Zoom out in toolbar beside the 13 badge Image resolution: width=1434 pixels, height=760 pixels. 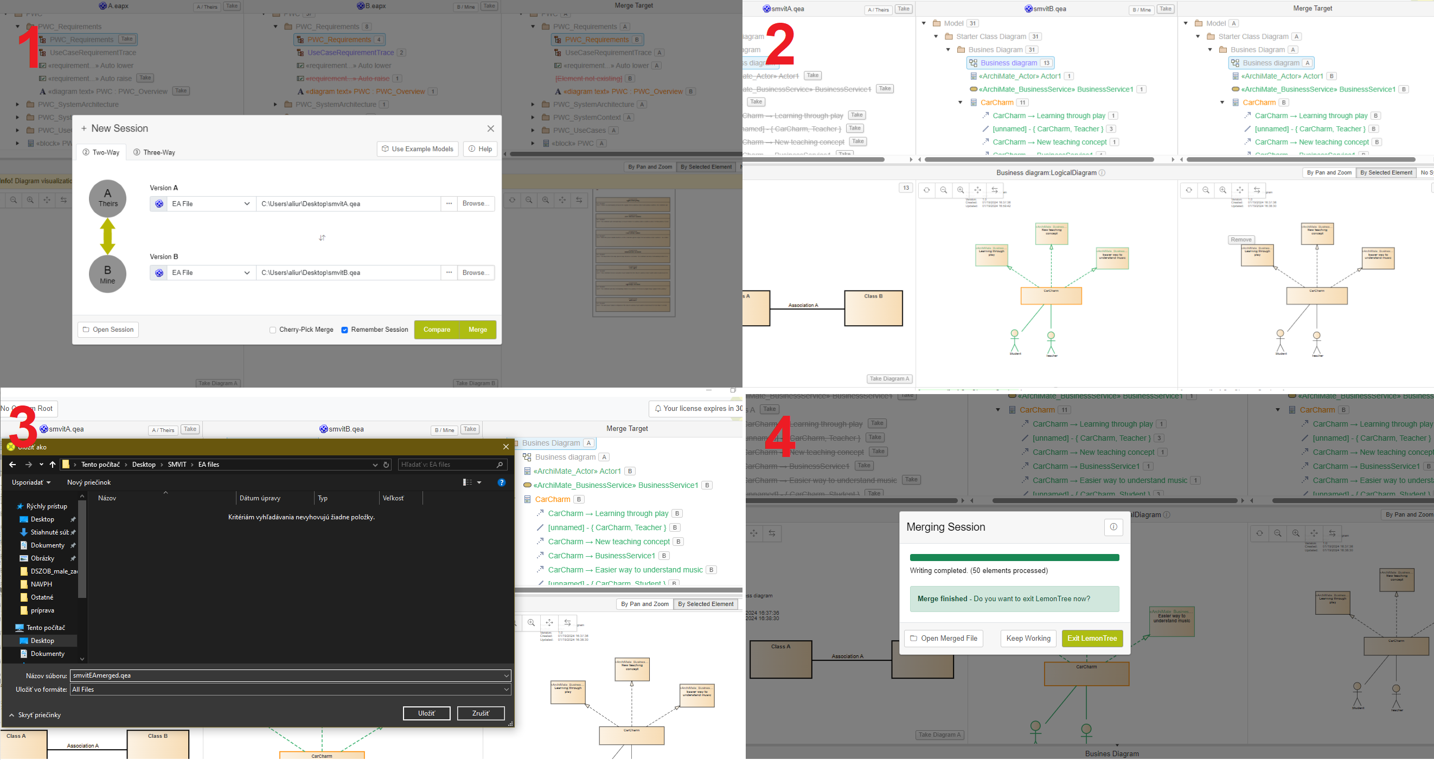944,190
